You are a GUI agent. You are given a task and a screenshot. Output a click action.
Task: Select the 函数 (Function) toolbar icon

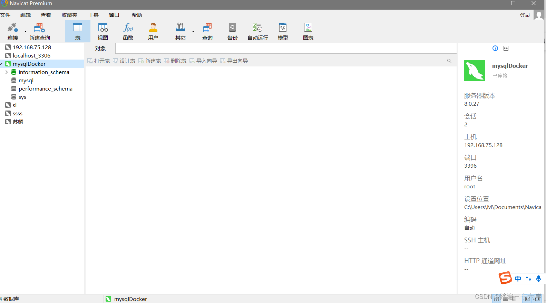[x=128, y=31]
